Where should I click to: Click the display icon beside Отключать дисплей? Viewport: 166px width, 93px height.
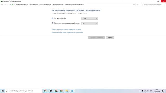52,18
